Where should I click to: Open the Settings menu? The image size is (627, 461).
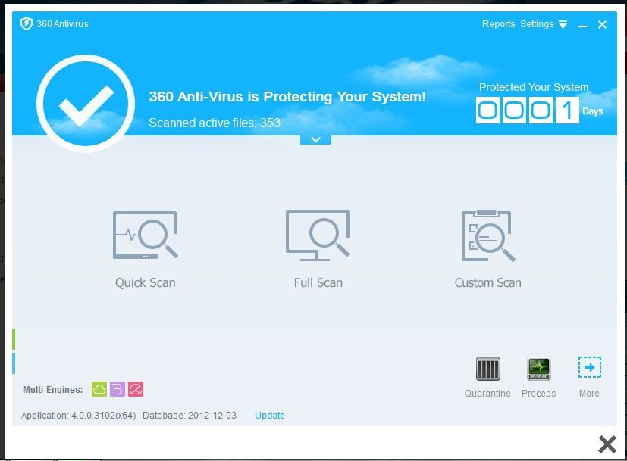[x=537, y=24]
